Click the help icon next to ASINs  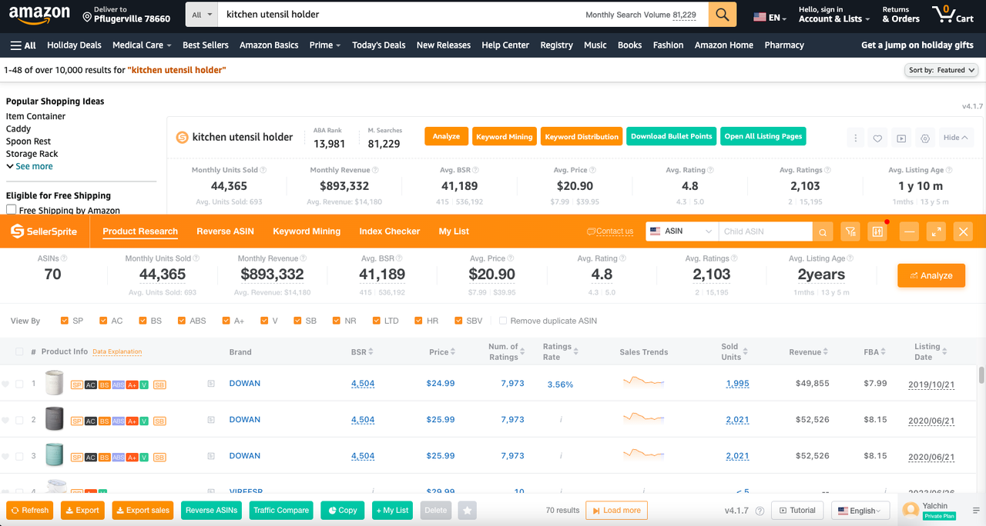(64, 258)
